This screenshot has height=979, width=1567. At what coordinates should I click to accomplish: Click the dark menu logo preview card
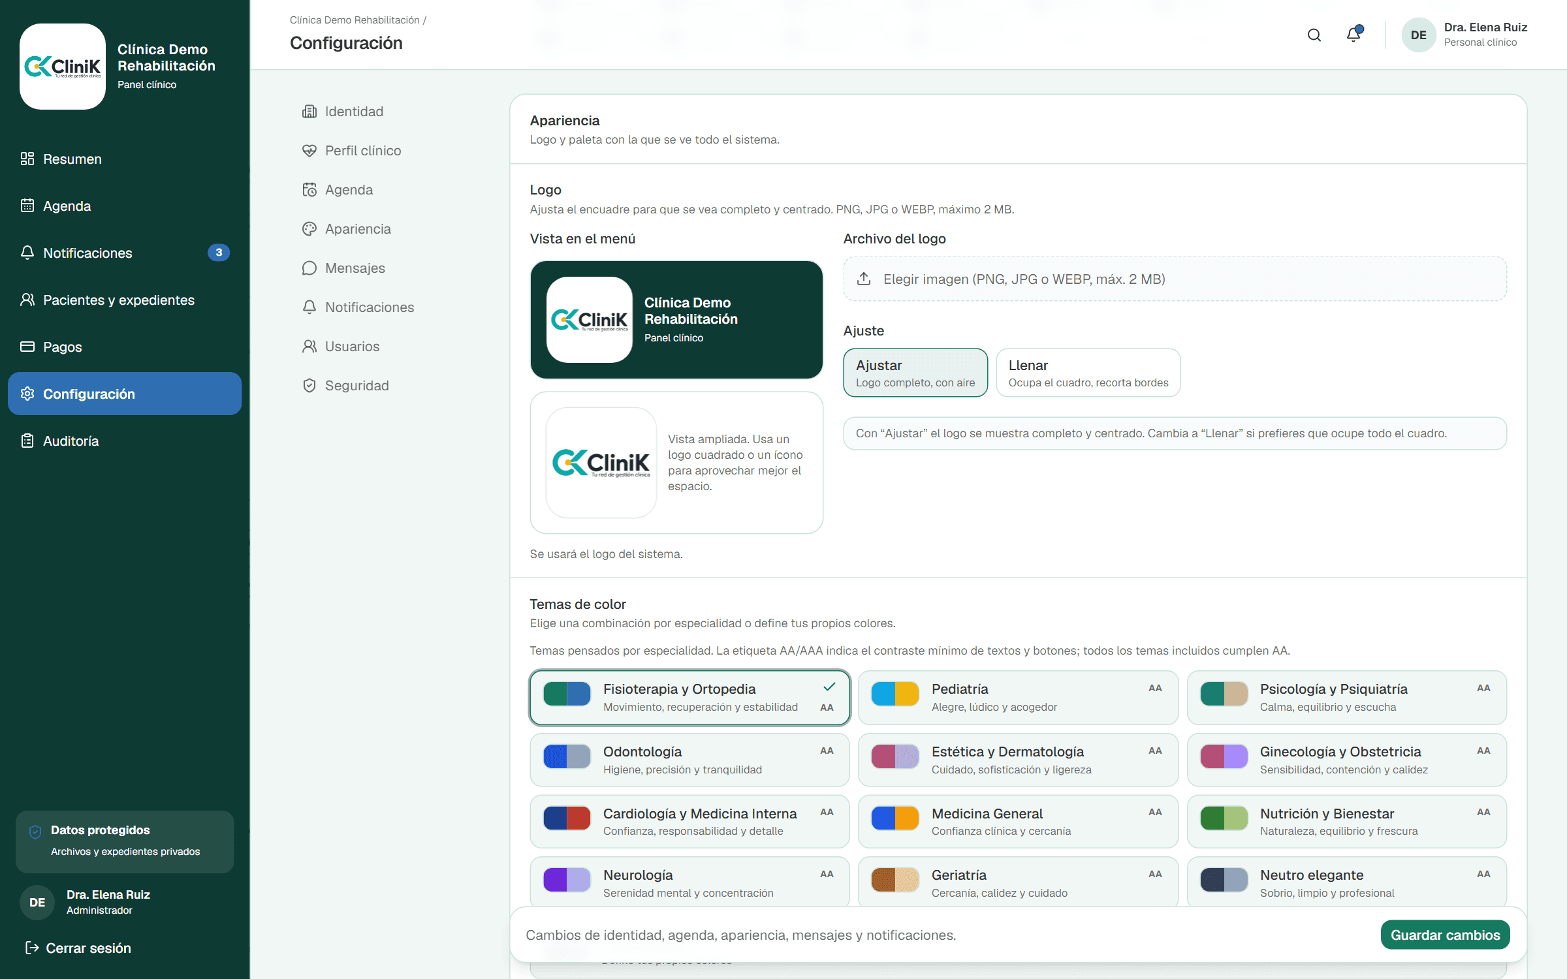pos(676,320)
